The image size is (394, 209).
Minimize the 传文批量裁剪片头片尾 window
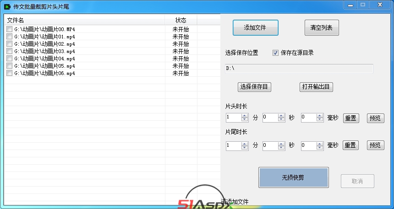point(350,5)
